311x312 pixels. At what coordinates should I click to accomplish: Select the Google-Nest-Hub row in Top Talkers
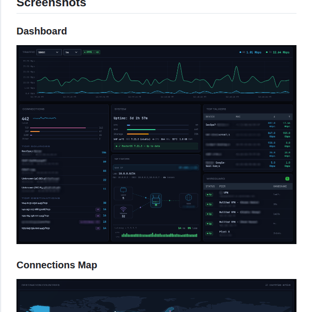click(248, 164)
